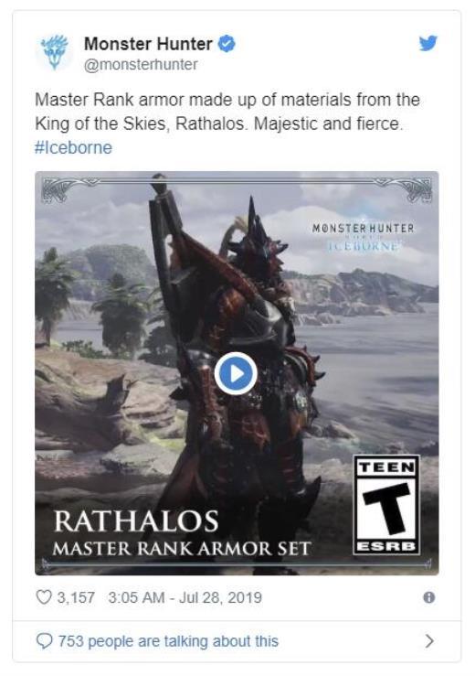Open the tweet timestamp Jul 28, 2019

pyautogui.click(x=185, y=597)
